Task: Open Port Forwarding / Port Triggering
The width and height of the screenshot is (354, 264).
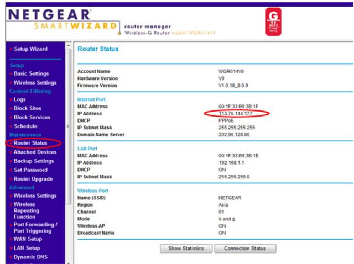Action: [x=35, y=228]
